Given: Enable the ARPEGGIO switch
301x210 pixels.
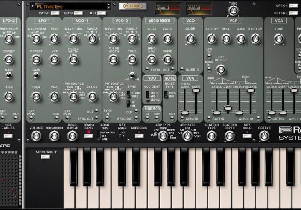Looking at the screenshot, I should 139,136.
